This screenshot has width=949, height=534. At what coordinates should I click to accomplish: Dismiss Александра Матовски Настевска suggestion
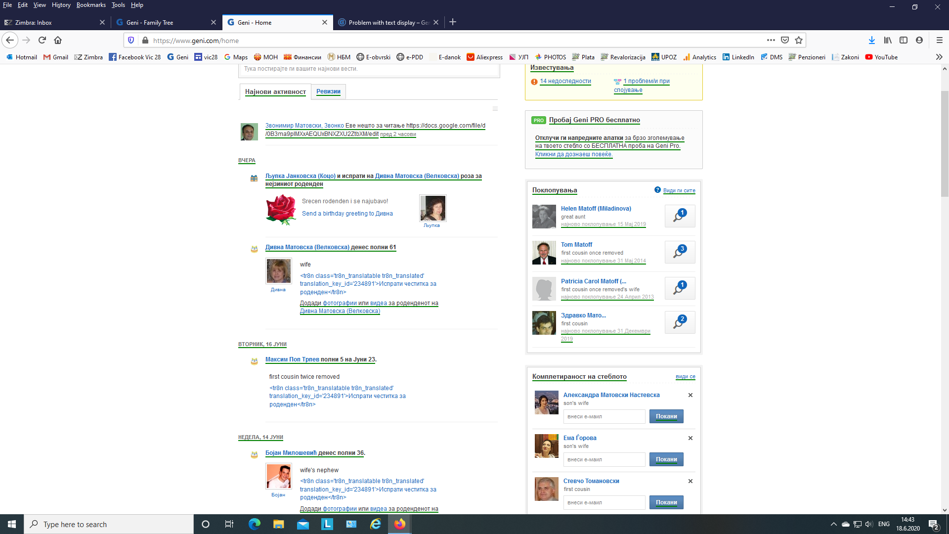(690, 395)
